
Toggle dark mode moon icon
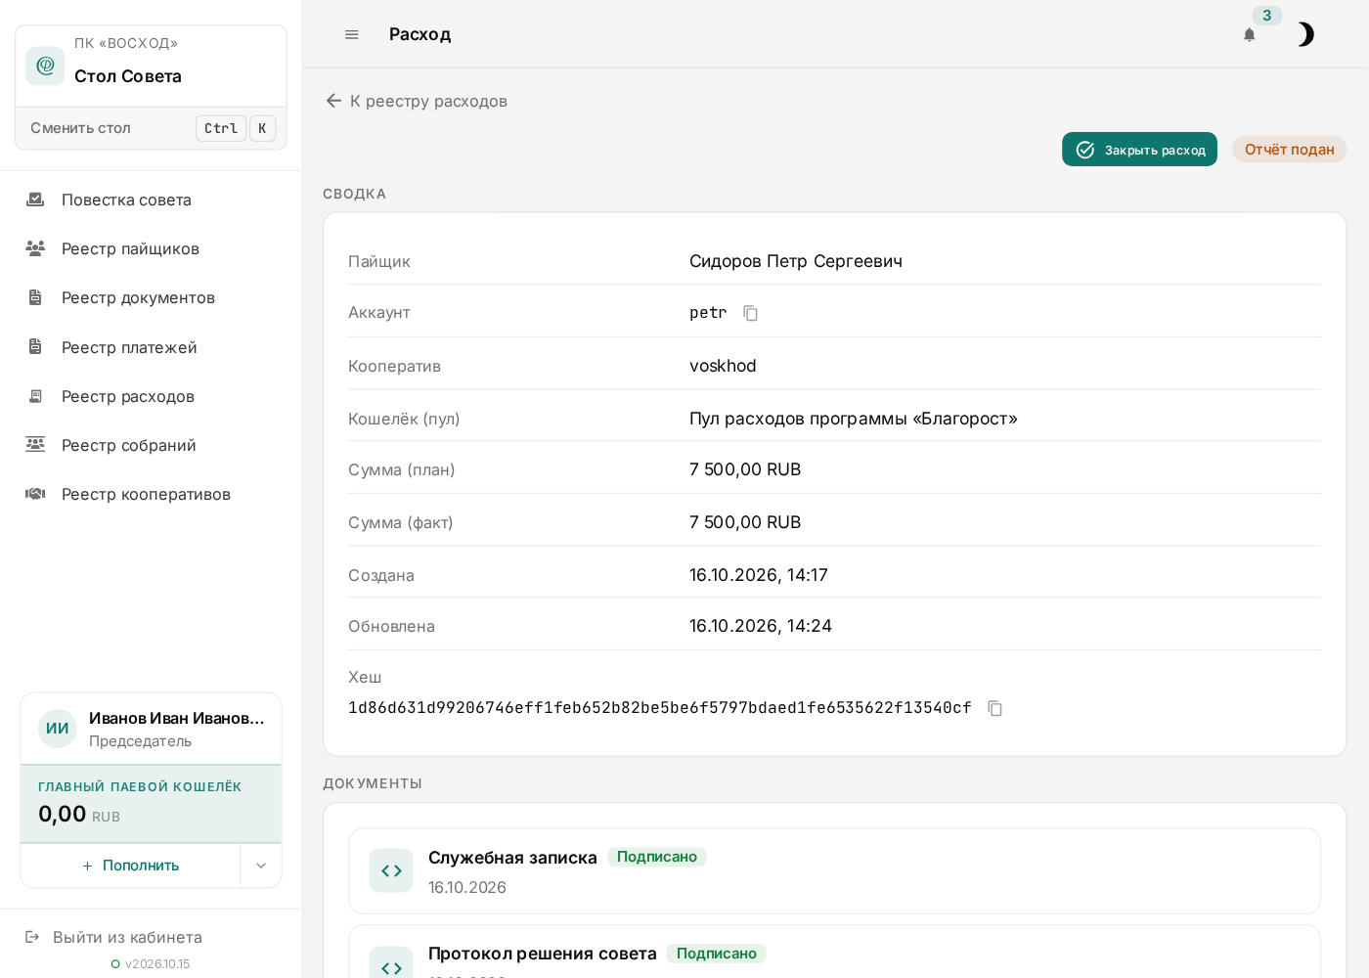(x=1305, y=35)
